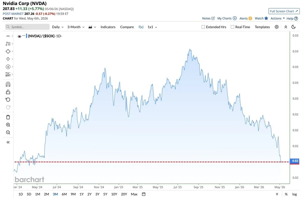The height and width of the screenshot is (198, 302).
Task: Select the arrow marker tool
Action: coord(8,59)
